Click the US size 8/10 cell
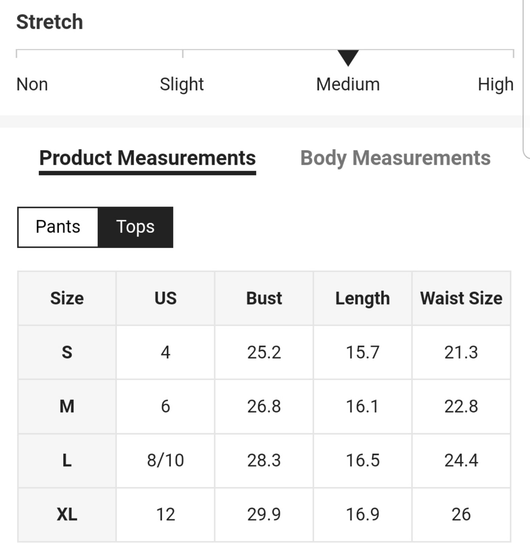Viewport: 530px width, 543px height. coord(166,461)
